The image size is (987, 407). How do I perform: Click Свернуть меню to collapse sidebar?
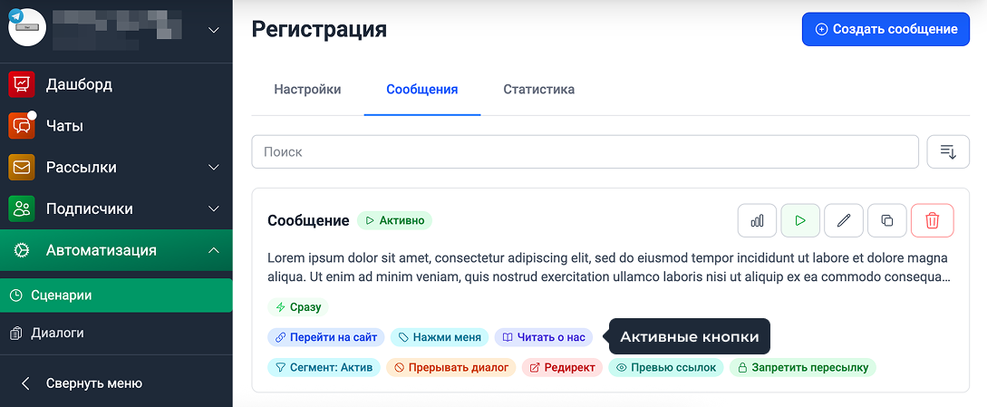[x=93, y=383]
